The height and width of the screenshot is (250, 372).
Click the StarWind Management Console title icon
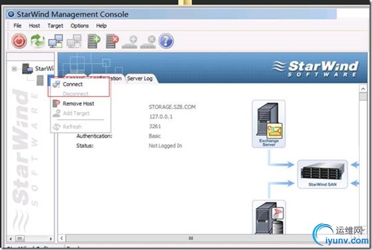pos(11,14)
